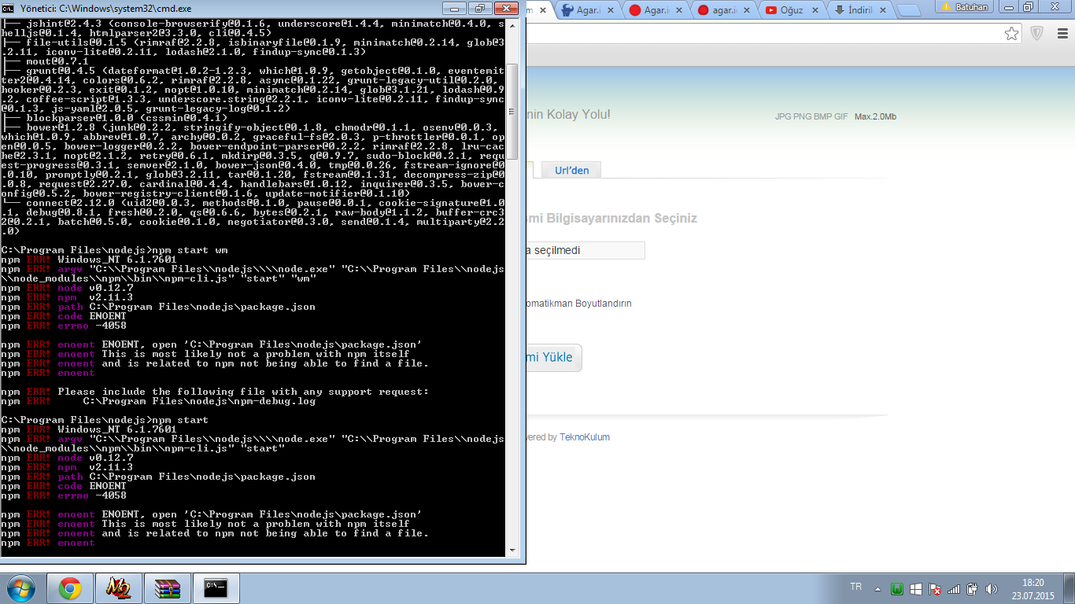Close the İndiril tab

pyautogui.click(x=885, y=10)
